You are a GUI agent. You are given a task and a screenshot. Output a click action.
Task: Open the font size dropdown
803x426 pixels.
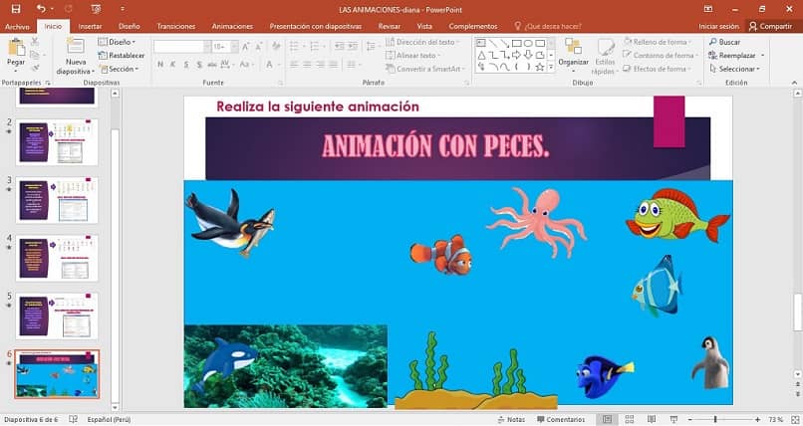234,47
